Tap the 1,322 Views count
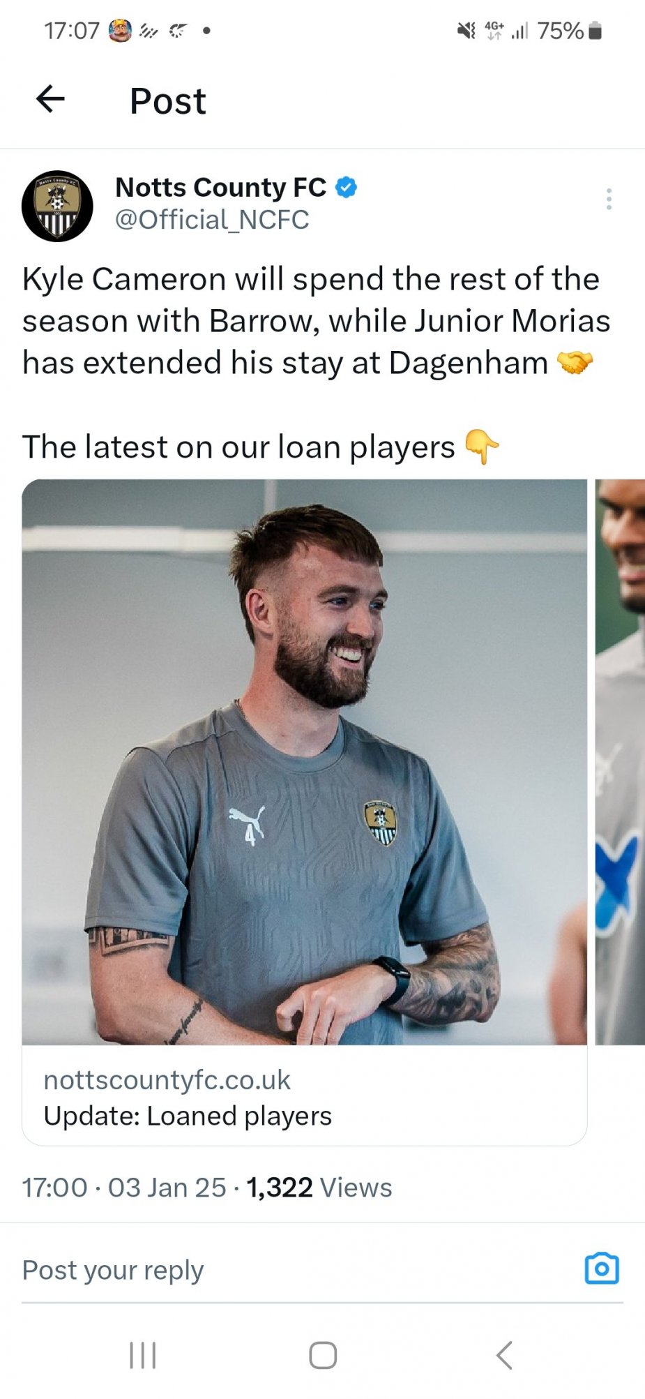Viewport: 645px width, 1399px height. click(319, 1188)
